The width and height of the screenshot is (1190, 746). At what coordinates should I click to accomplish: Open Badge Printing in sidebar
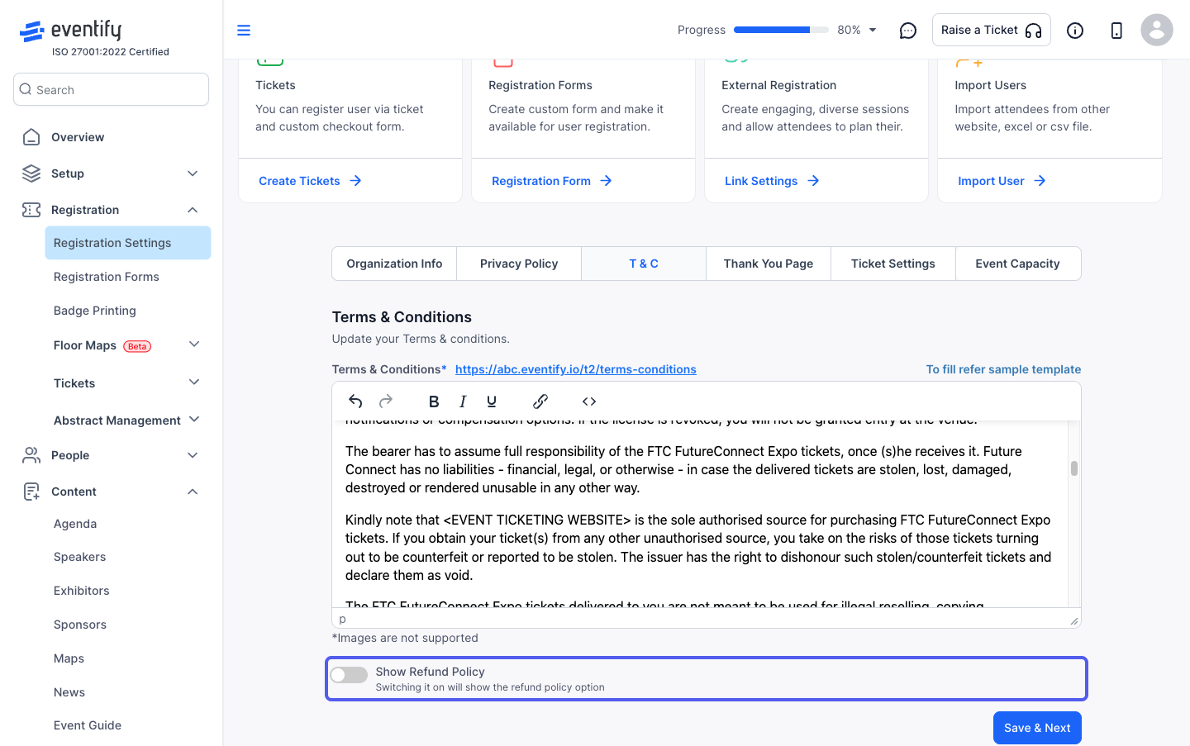point(95,311)
